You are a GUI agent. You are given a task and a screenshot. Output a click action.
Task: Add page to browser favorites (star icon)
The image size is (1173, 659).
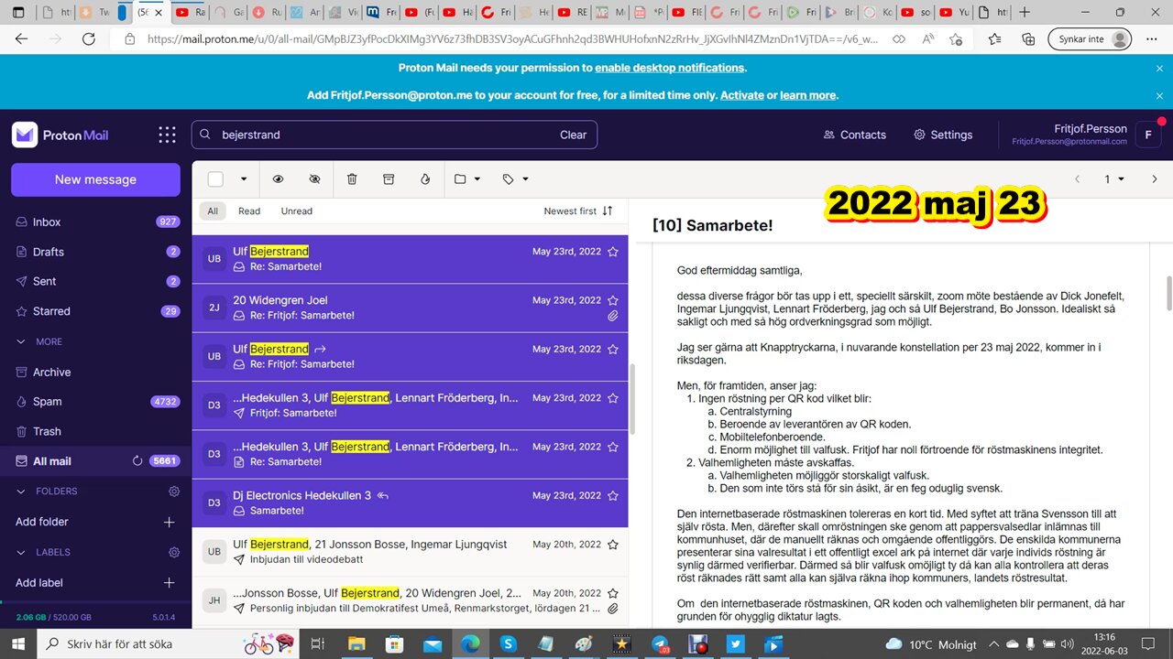(x=956, y=39)
